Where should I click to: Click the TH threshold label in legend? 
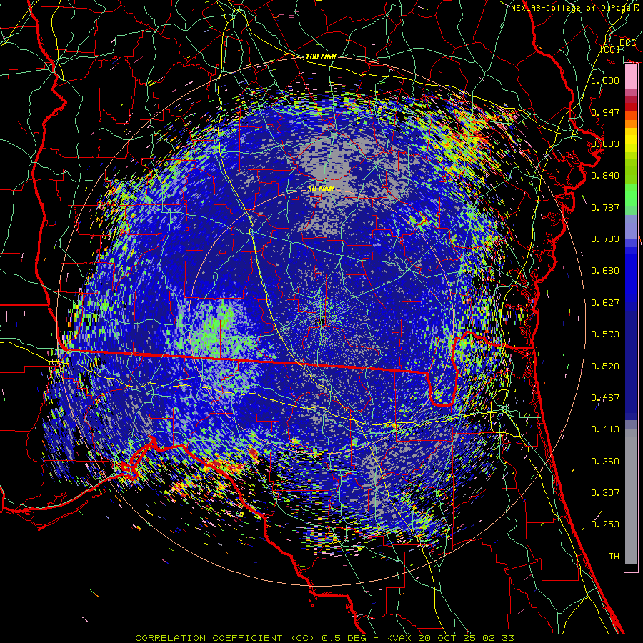point(614,557)
